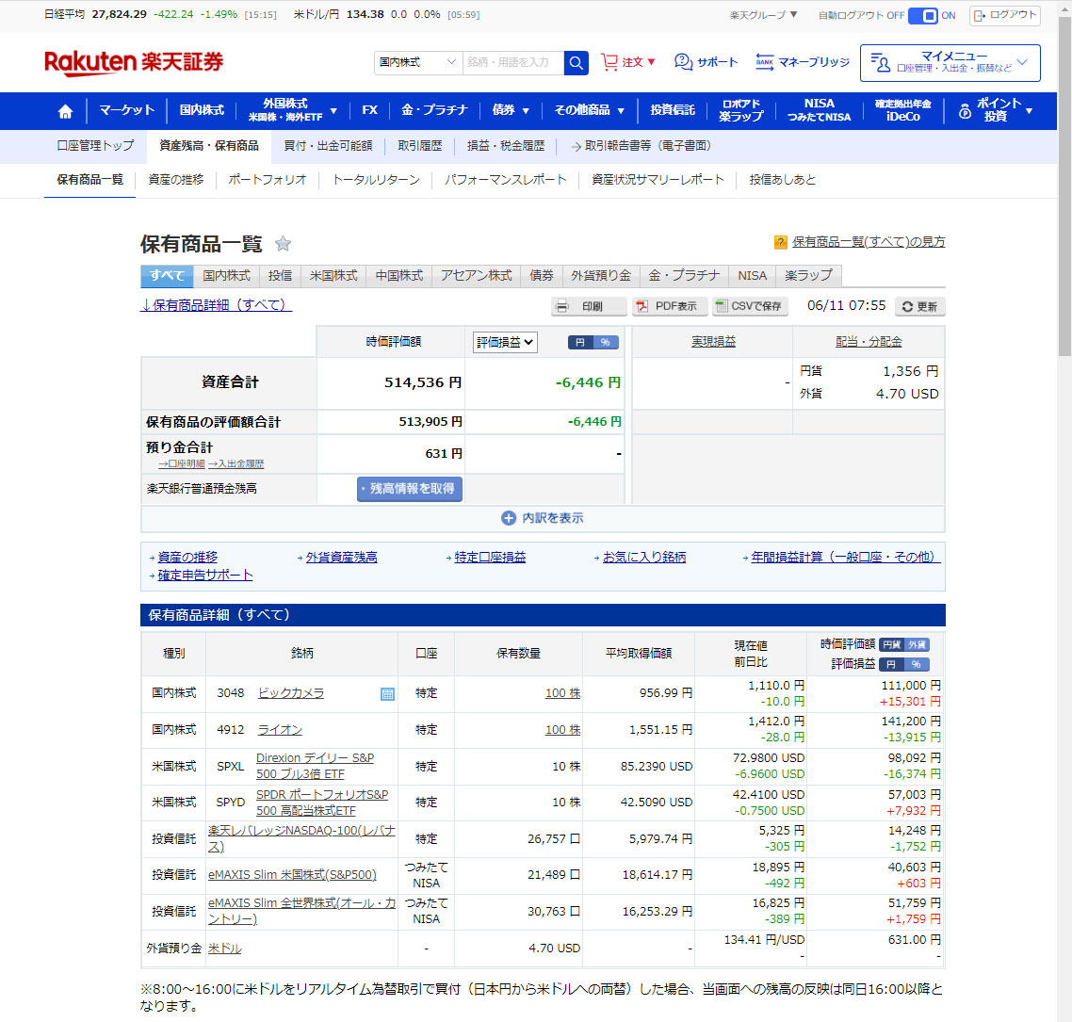Open the 国内株式 search category dropdown
This screenshot has height=1022, width=1072.
pos(418,63)
